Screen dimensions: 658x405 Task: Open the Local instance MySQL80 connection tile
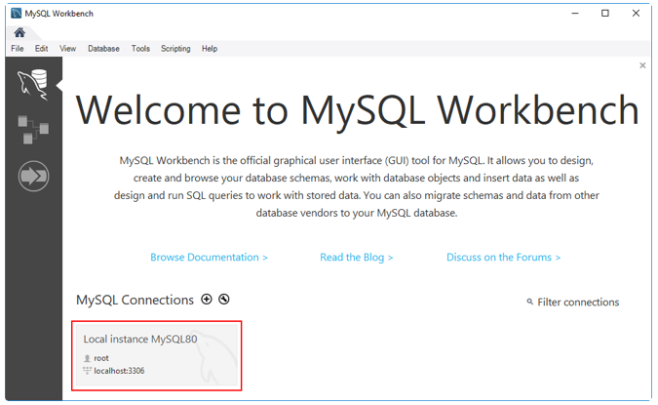(156, 355)
